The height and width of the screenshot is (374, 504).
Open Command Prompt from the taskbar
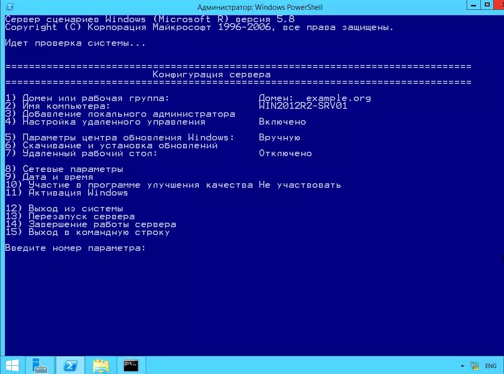pos(130,365)
